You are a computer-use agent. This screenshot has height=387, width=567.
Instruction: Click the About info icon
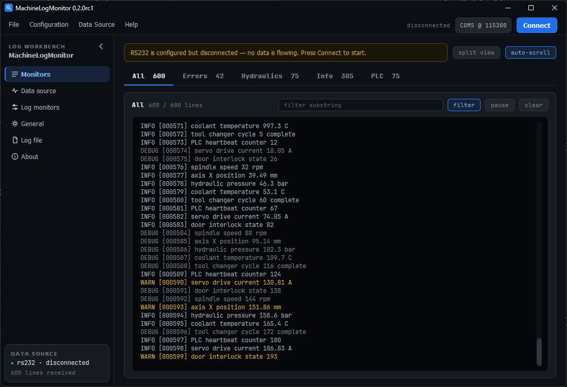tap(15, 156)
